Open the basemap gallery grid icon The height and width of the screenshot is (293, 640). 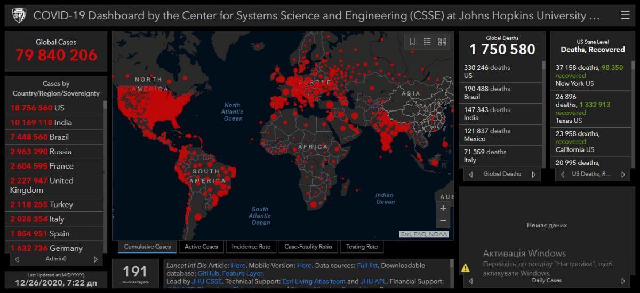coord(442,42)
